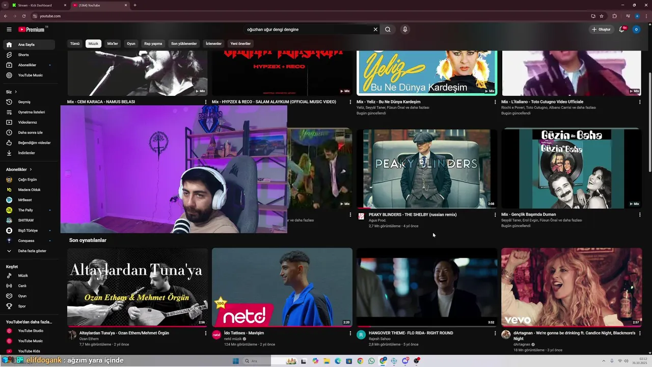Play the Güzin ile Baha mix thumbnail
This screenshot has height=367, width=652.
pos(572,169)
